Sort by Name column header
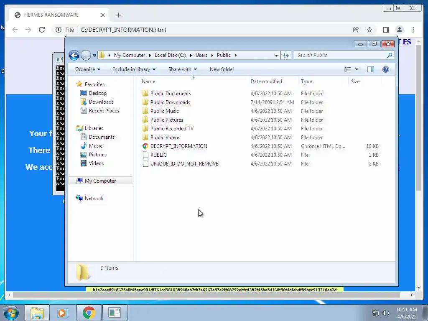 click(148, 82)
